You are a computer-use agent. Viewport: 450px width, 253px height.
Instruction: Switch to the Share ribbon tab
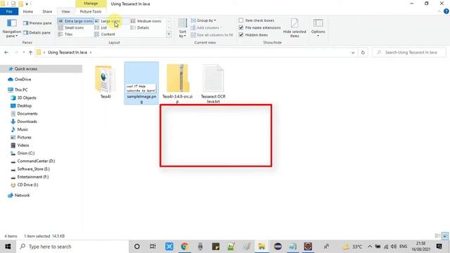47,11
